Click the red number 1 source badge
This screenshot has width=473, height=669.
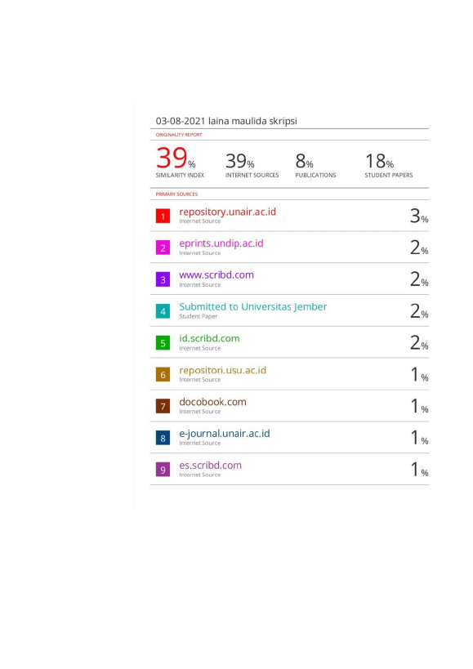pos(163,216)
